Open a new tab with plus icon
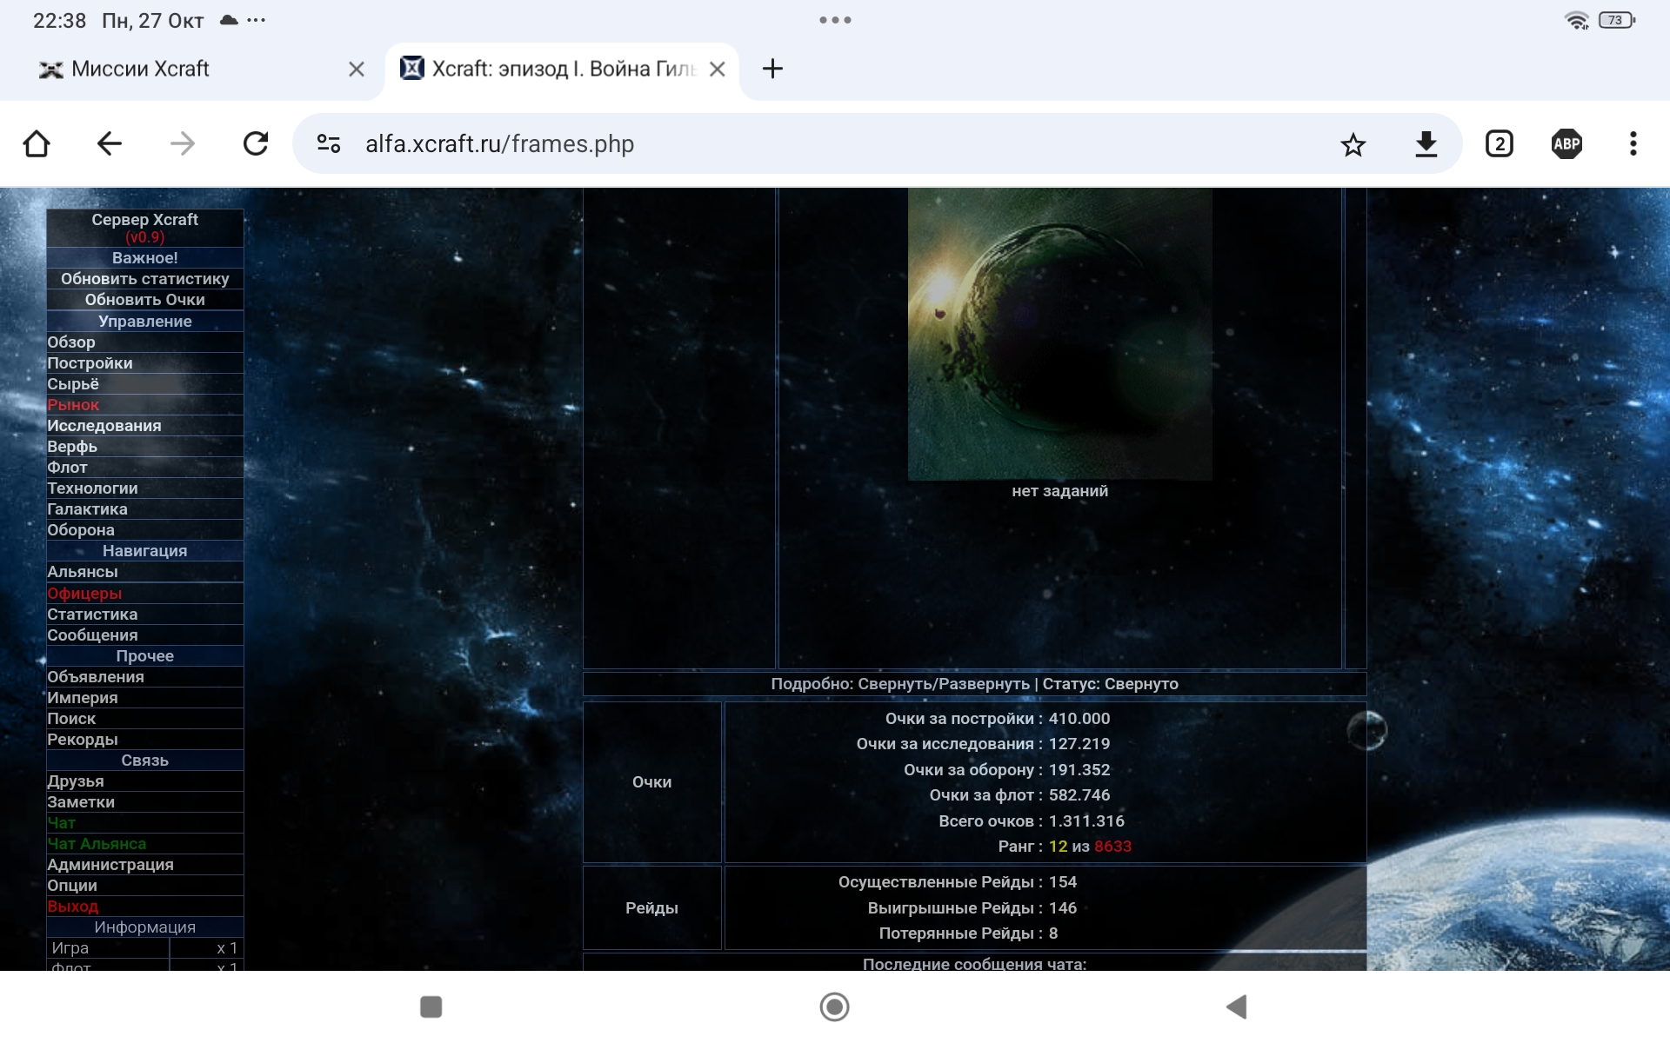 772,69
